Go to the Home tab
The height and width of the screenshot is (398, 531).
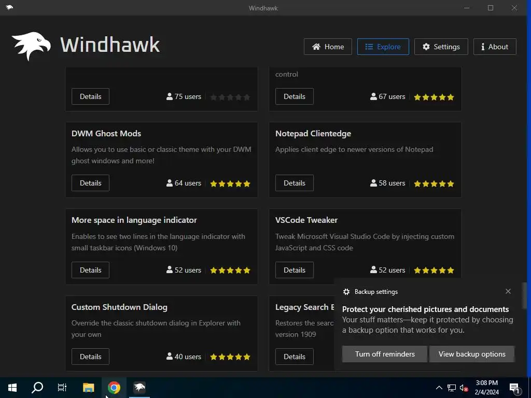click(328, 47)
